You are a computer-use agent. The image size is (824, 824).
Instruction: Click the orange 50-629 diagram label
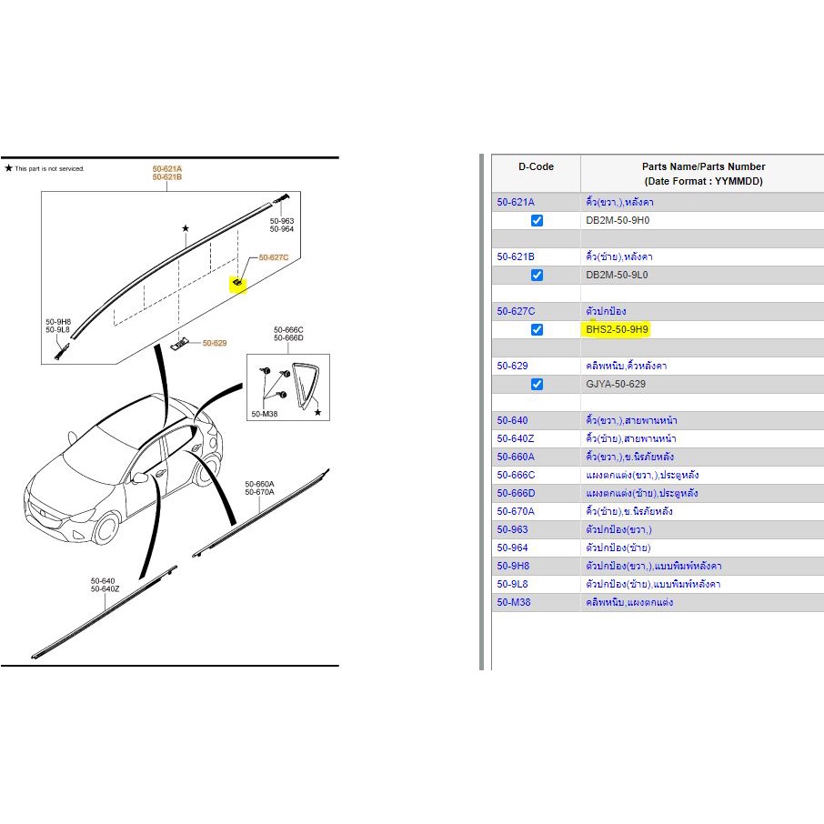(214, 343)
